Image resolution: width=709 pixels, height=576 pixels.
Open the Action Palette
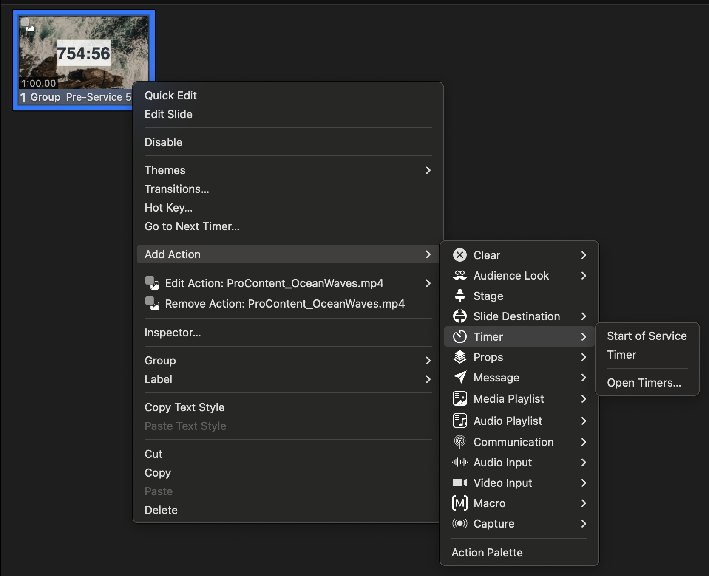pyautogui.click(x=487, y=553)
